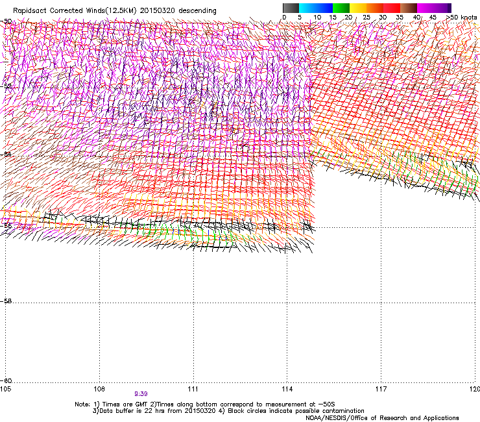Screen dimensions: 480x422
Task: Click the '105' longitude axis label
Action: [x=5, y=389]
